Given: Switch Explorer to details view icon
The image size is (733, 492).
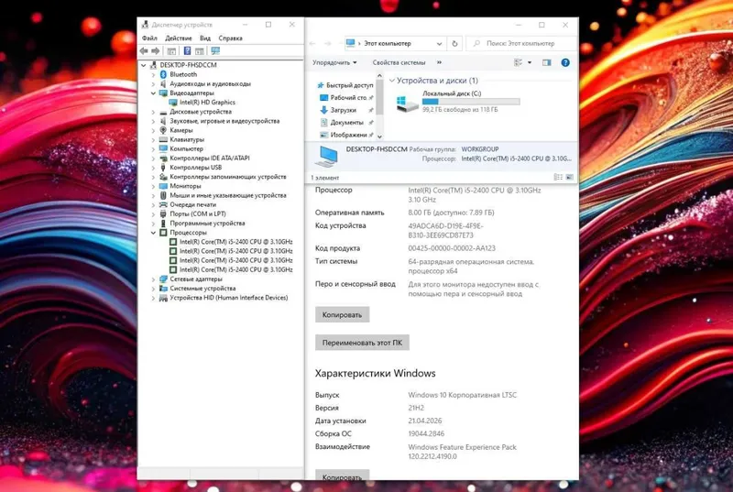Looking at the screenshot, I should tap(558, 177).
